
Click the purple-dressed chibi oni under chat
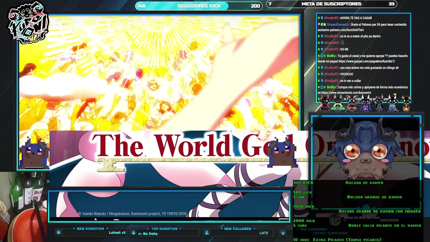[x=365, y=103]
